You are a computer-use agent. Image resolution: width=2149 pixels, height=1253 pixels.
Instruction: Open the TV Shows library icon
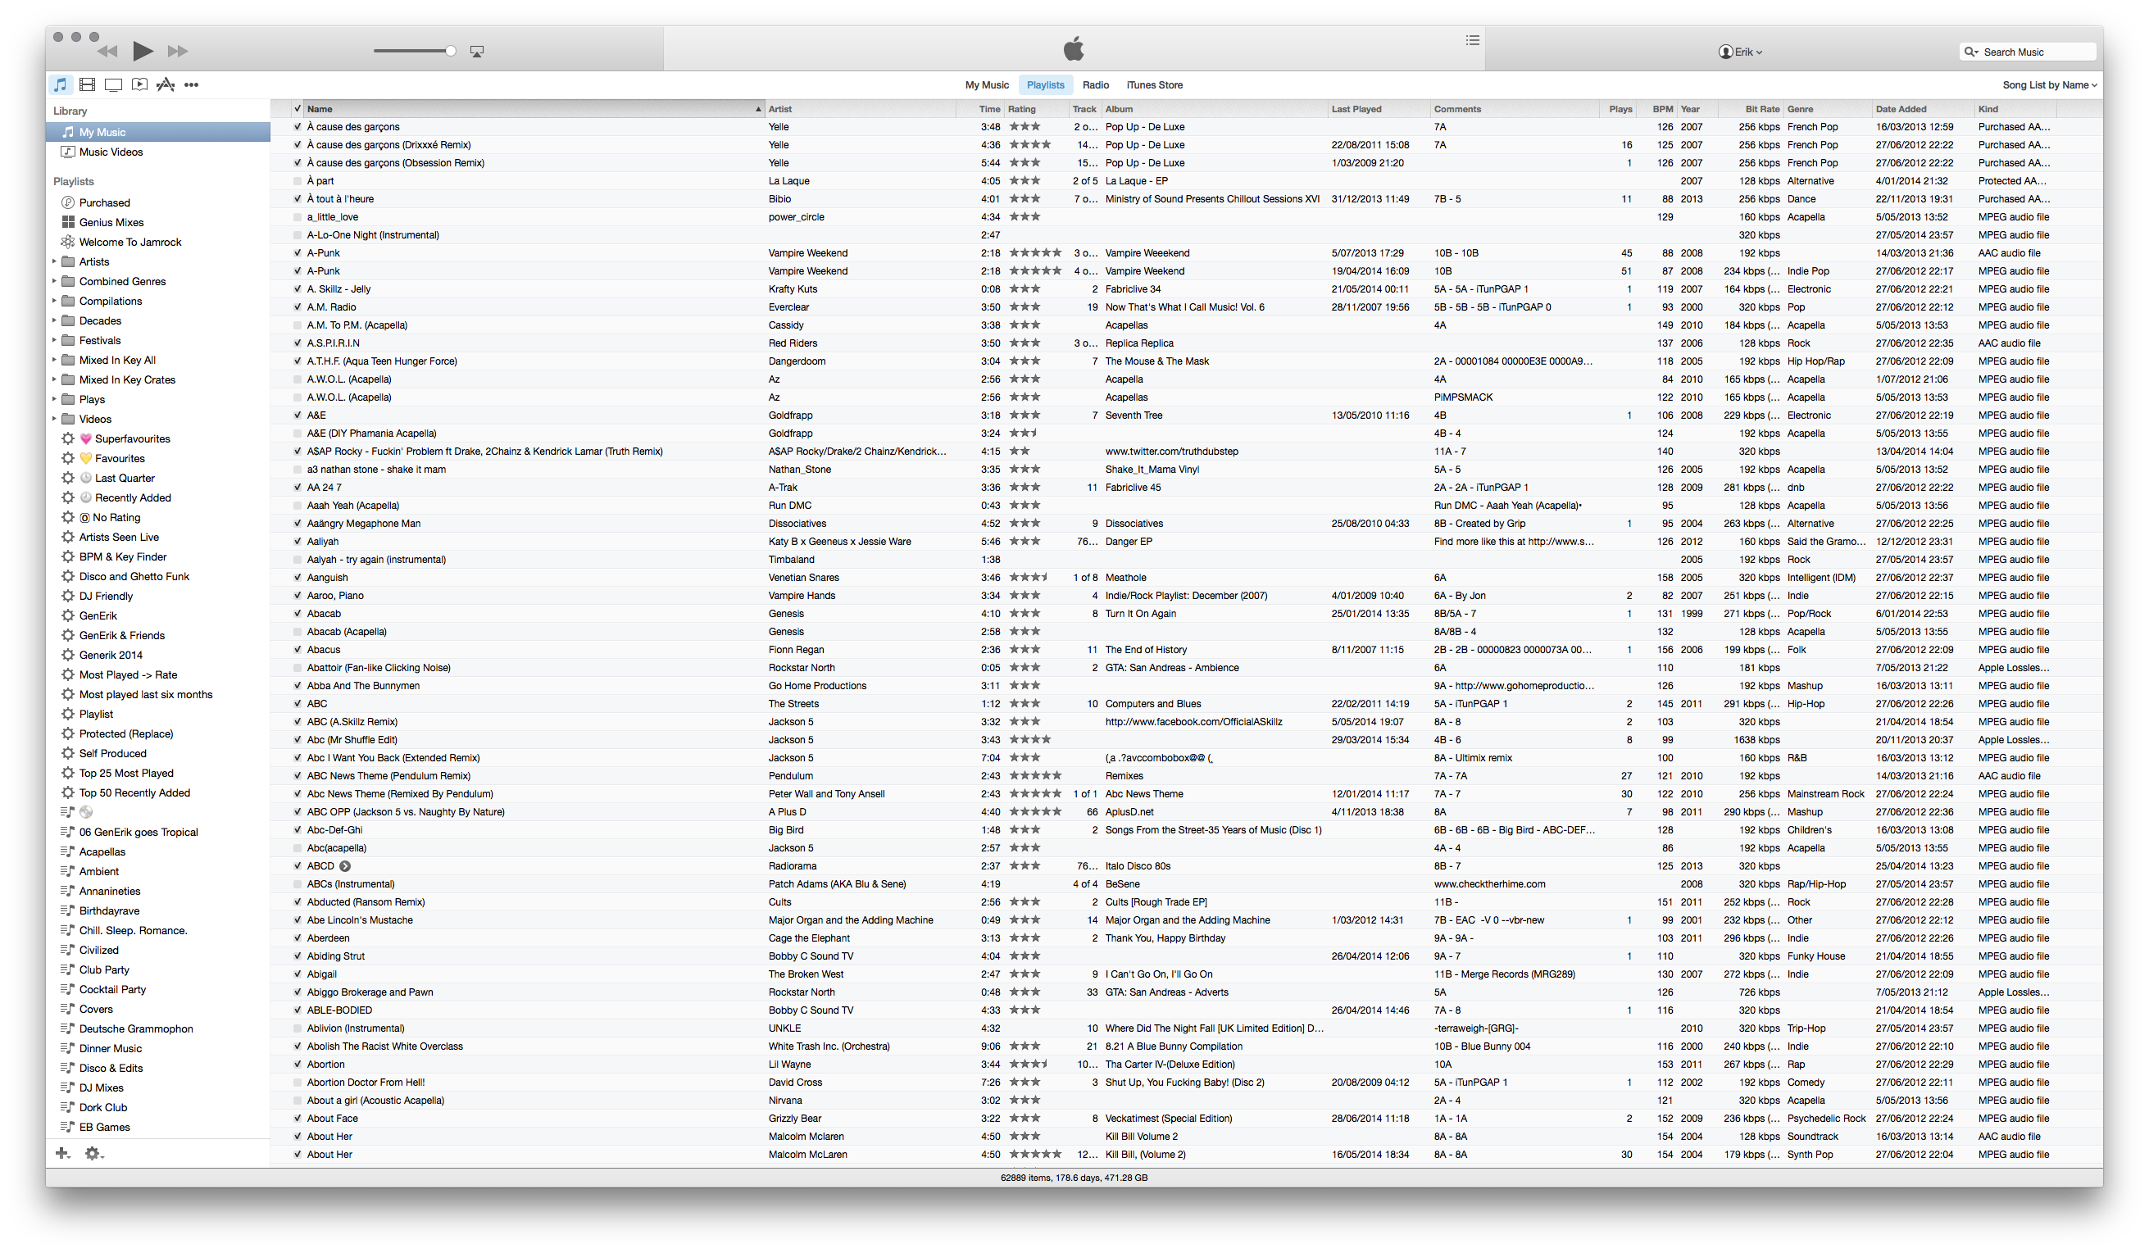tap(113, 84)
